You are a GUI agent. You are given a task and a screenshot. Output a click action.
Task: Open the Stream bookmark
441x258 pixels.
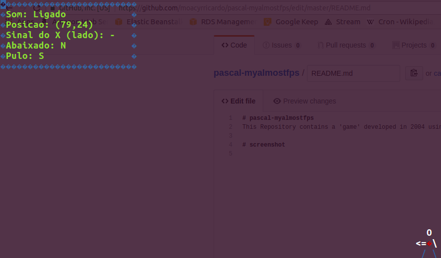point(342,22)
